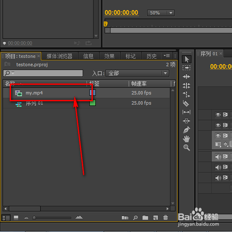Image resolution: width=232 pixels, height=232 pixels.
Task: Click the large mountain zoom-in icon
Action: [79, 217]
